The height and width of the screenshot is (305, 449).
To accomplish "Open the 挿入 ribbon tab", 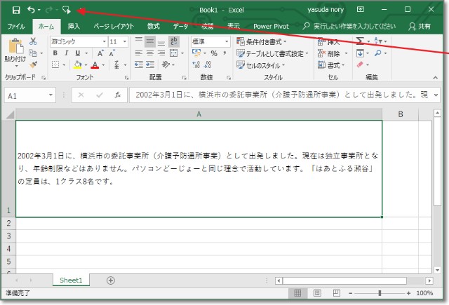I will [x=74, y=26].
